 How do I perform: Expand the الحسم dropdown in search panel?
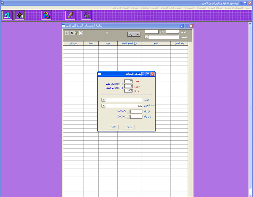tap(146, 37)
